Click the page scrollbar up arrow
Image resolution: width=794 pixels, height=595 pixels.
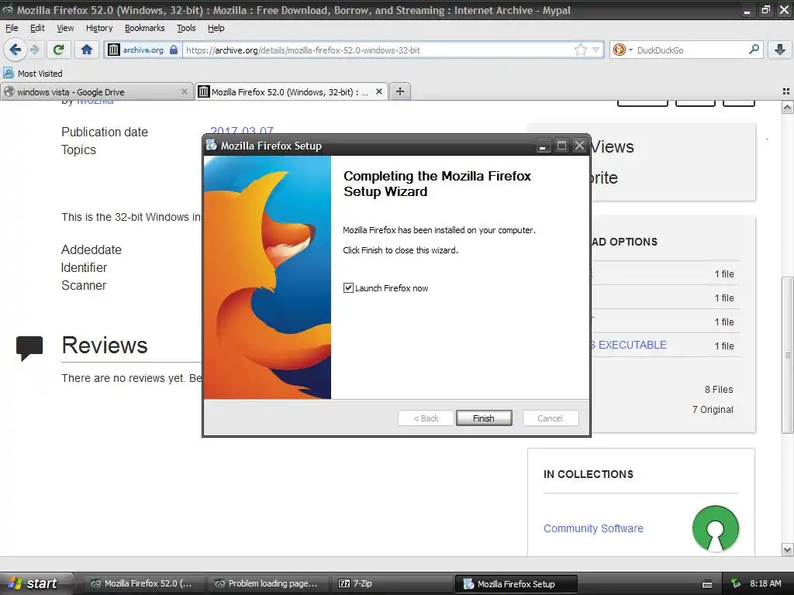click(x=787, y=107)
